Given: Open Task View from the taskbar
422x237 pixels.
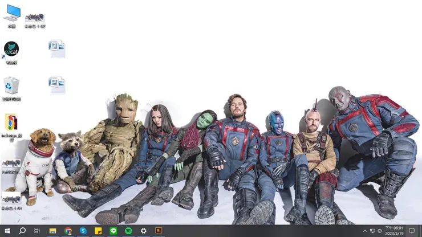Looking at the screenshot, I should (x=37, y=231).
